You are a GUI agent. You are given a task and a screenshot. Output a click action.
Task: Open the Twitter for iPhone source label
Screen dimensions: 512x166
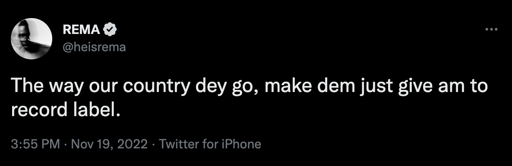[x=210, y=144]
